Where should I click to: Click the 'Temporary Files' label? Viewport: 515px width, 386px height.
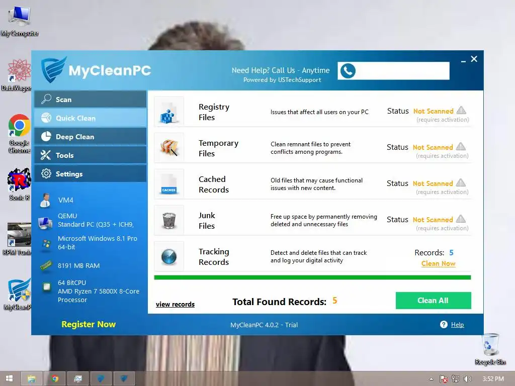pos(218,148)
